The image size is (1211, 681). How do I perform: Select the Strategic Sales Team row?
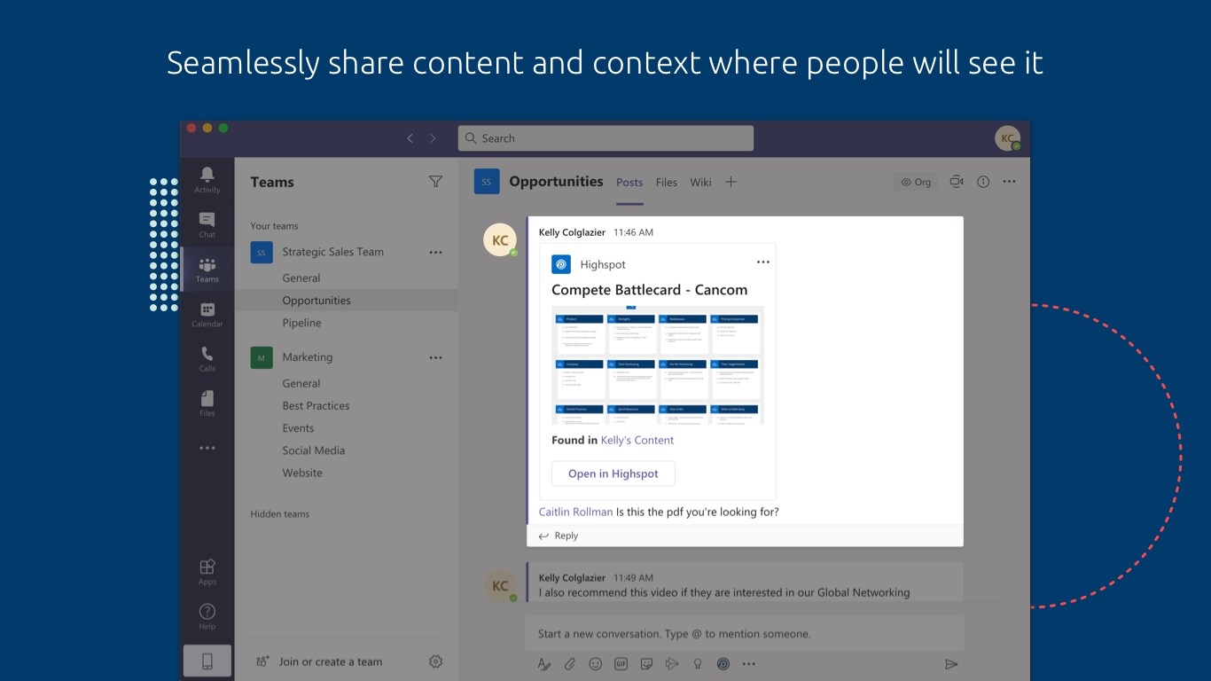[347, 252]
